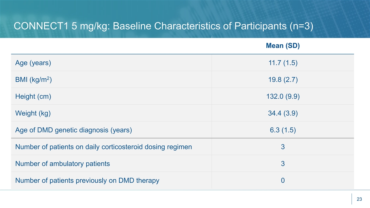
Task: Select the 11.7 (1.5) age value
Action: click(283, 63)
